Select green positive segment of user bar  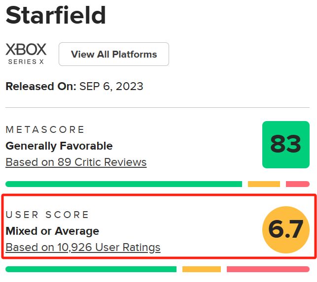pos(91,269)
